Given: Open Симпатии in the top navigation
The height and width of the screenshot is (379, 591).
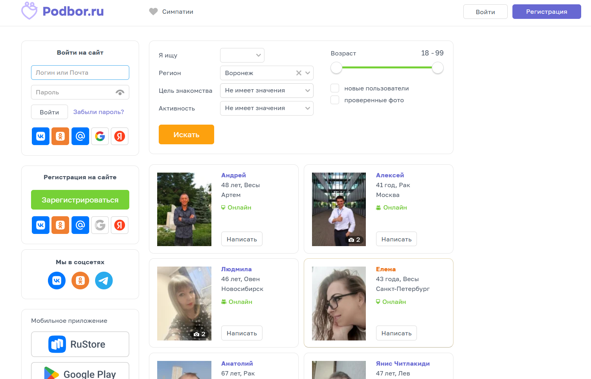Looking at the screenshot, I should (x=178, y=12).
